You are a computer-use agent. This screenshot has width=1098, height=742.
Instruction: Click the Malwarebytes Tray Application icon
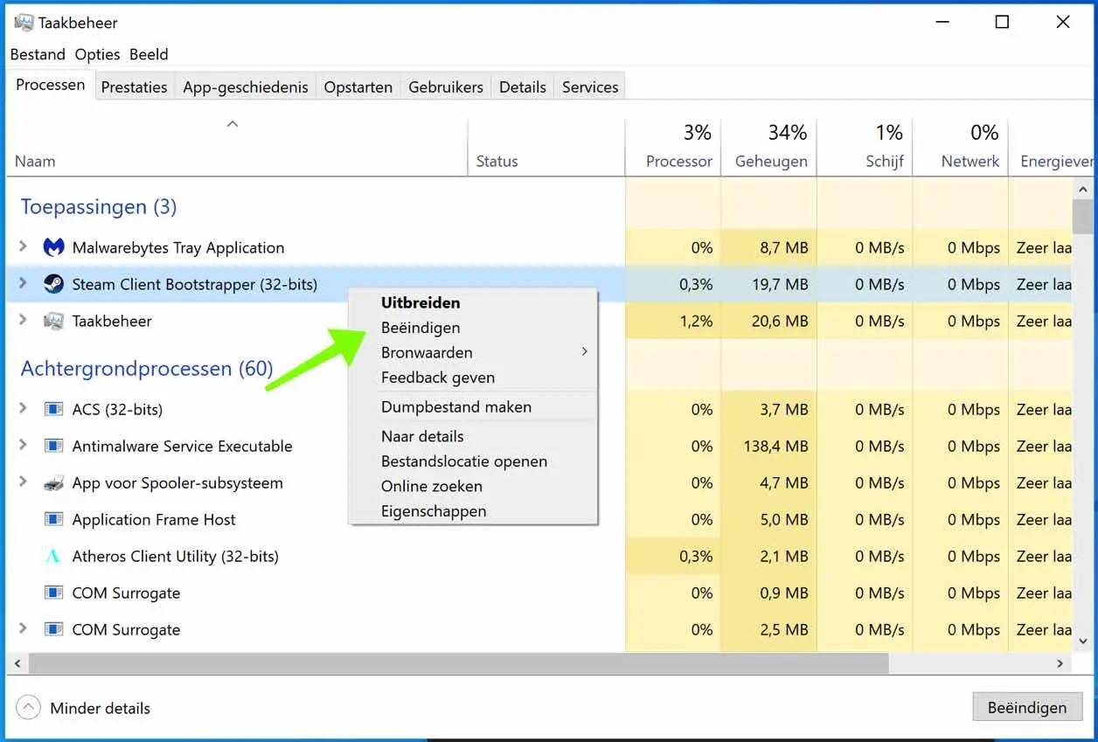(53, 247)
